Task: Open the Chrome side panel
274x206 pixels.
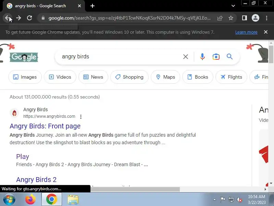Action: 245,18
